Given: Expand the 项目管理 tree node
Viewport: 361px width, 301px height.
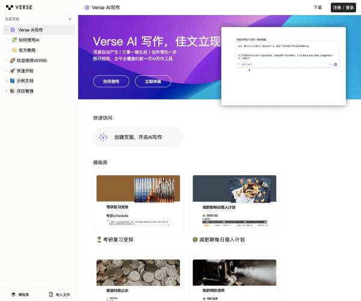Looking at the screenshot, I should click(5, 91).
